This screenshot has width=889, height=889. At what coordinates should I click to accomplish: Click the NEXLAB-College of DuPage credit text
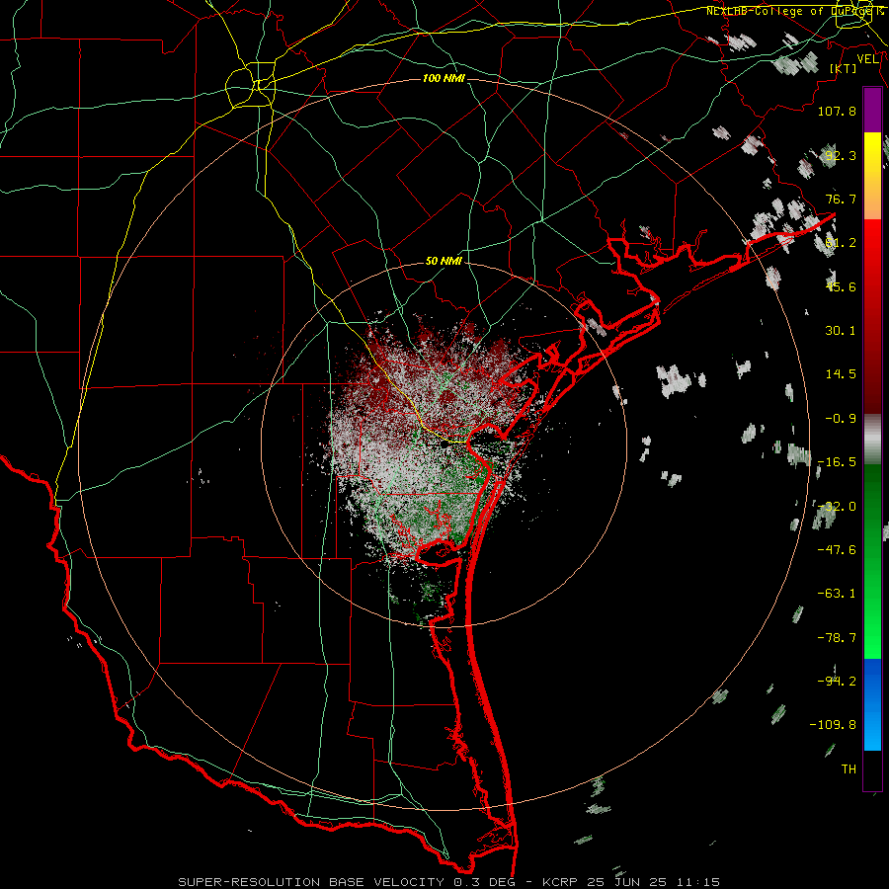[x=794, y=11]
